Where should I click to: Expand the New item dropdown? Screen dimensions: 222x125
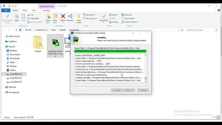tap(89, 15)
